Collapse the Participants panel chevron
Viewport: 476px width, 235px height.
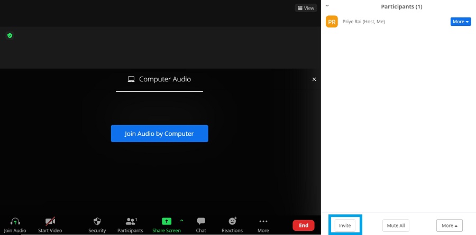tap(327, 6)
